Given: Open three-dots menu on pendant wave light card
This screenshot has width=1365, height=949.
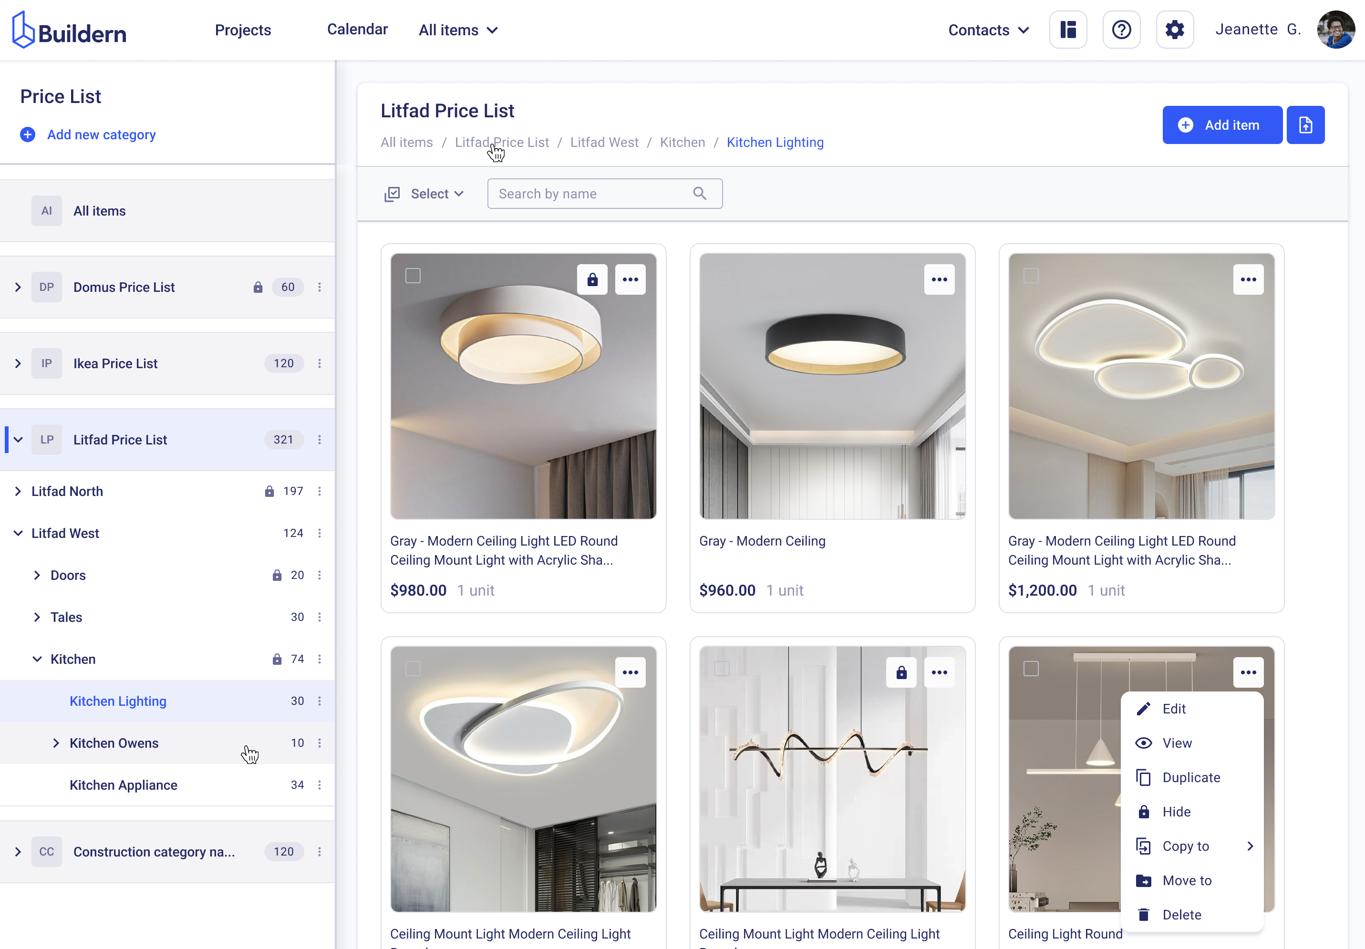Looking at the screenshot, I should click(939, 672).
